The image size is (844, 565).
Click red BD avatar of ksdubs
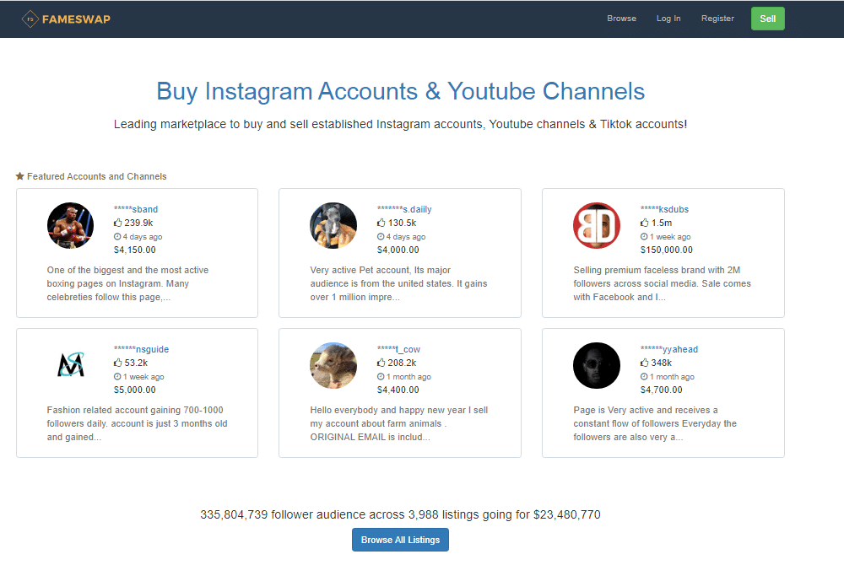597,225
